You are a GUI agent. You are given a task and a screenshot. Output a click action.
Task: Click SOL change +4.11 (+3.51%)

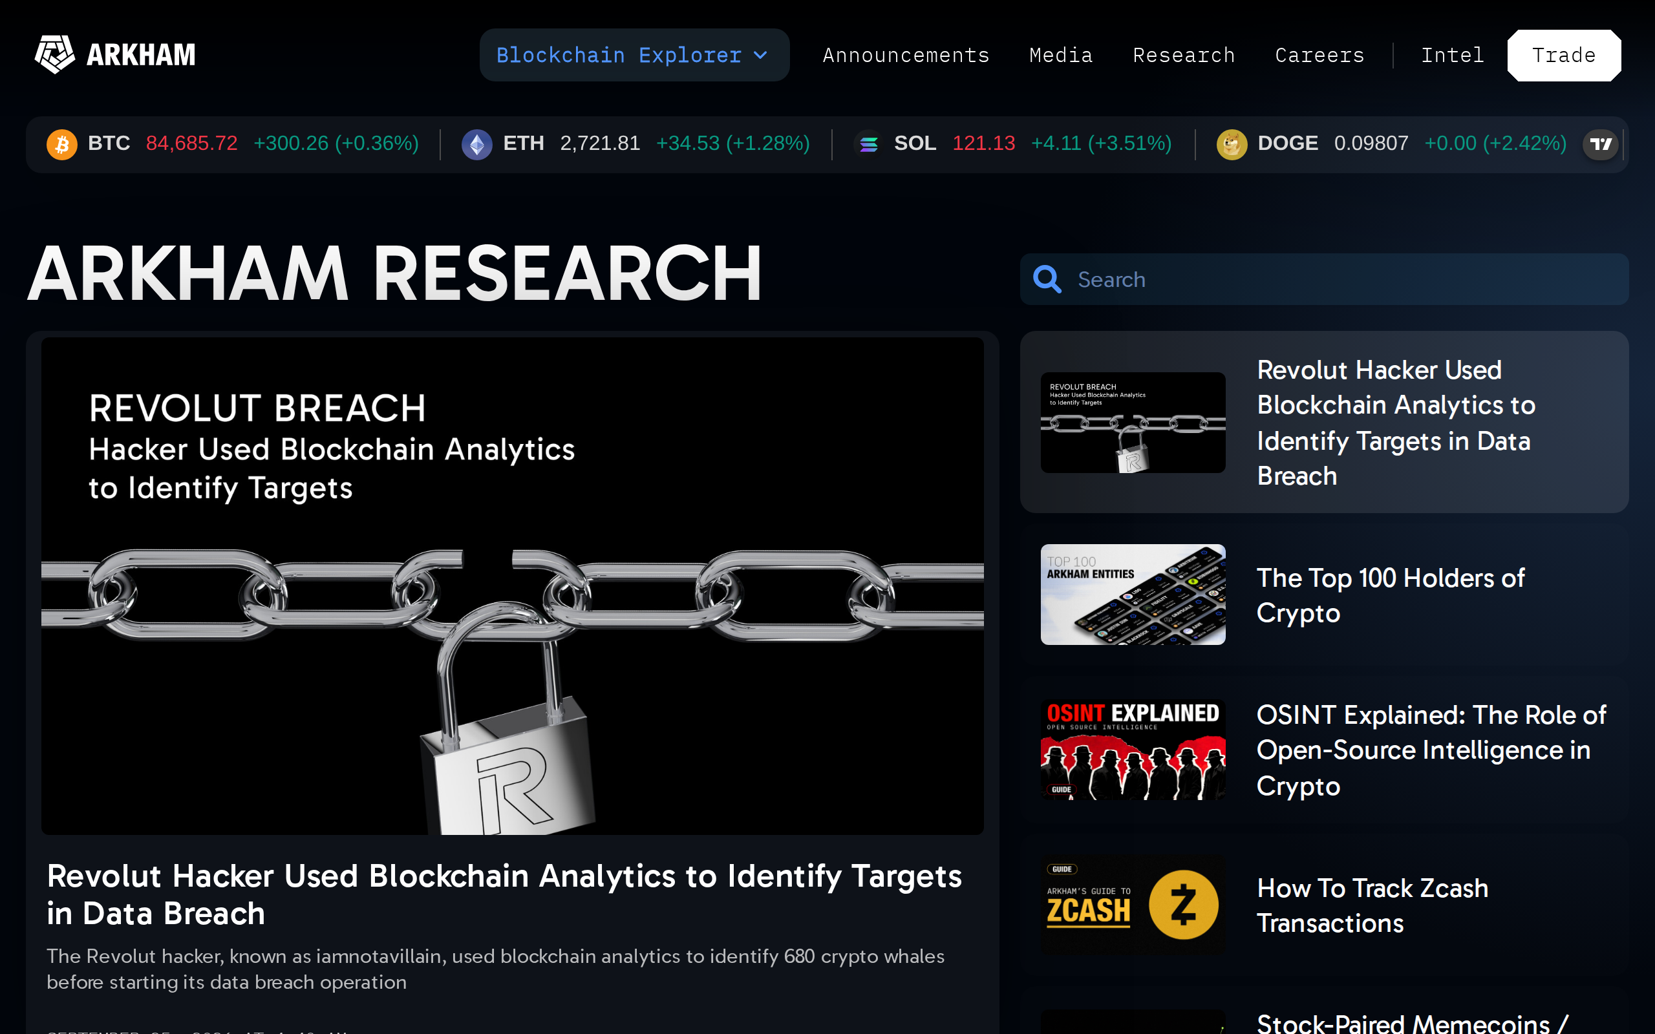pyautogui.click(x=1101, y=143)
